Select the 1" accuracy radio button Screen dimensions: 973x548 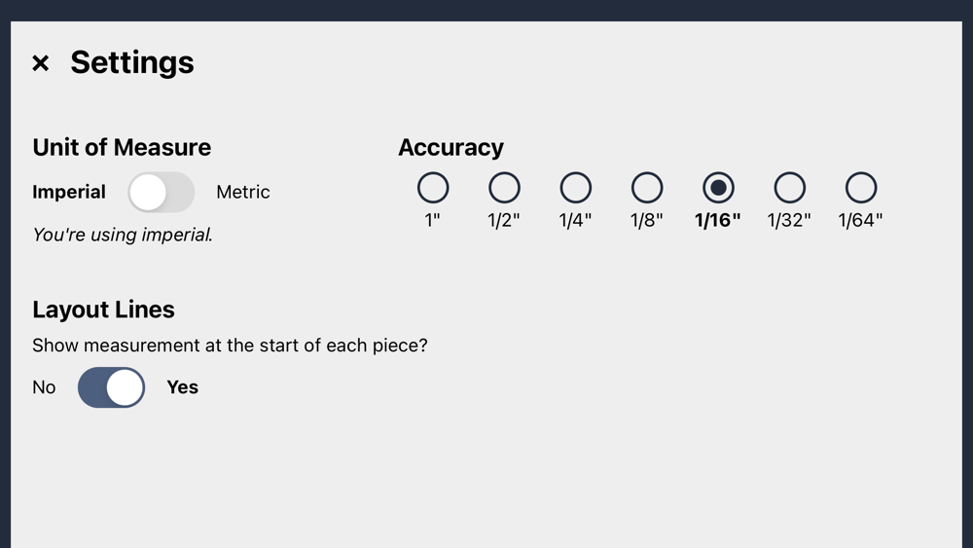pos(433,187)
